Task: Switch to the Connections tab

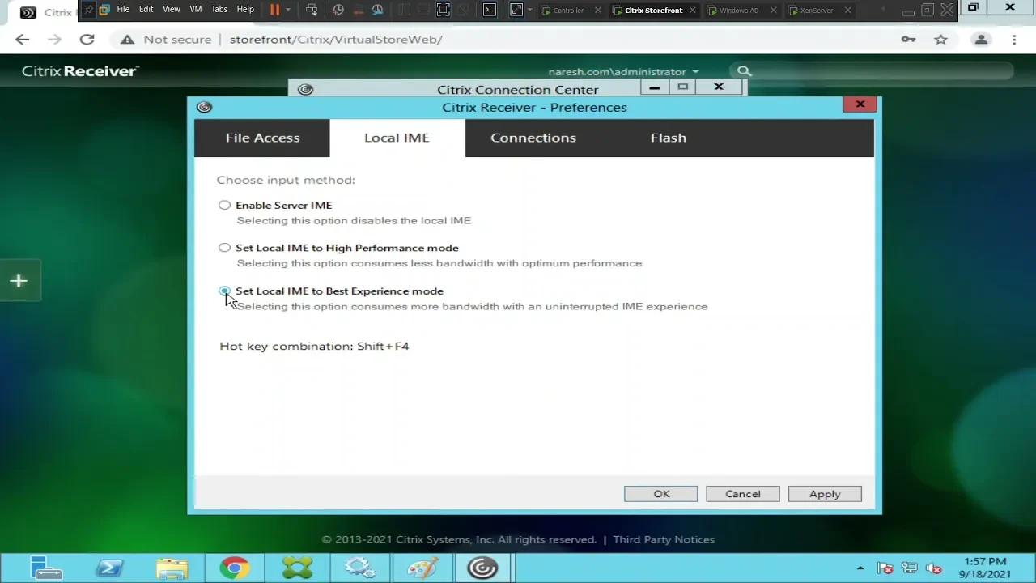Action: pyautogui.click(x=533, y=138)
